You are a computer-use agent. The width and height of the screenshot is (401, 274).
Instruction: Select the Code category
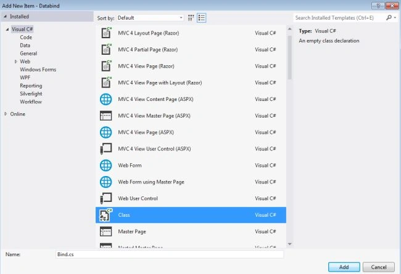click(26, 38)
